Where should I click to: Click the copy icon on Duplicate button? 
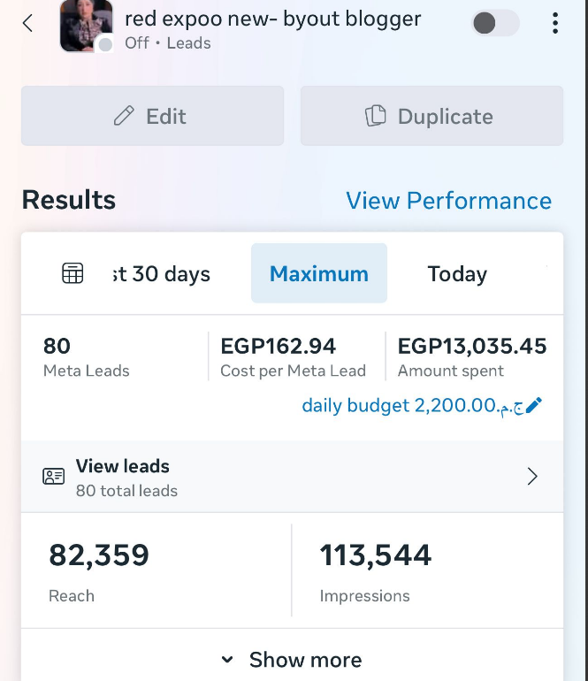[376, 117]
